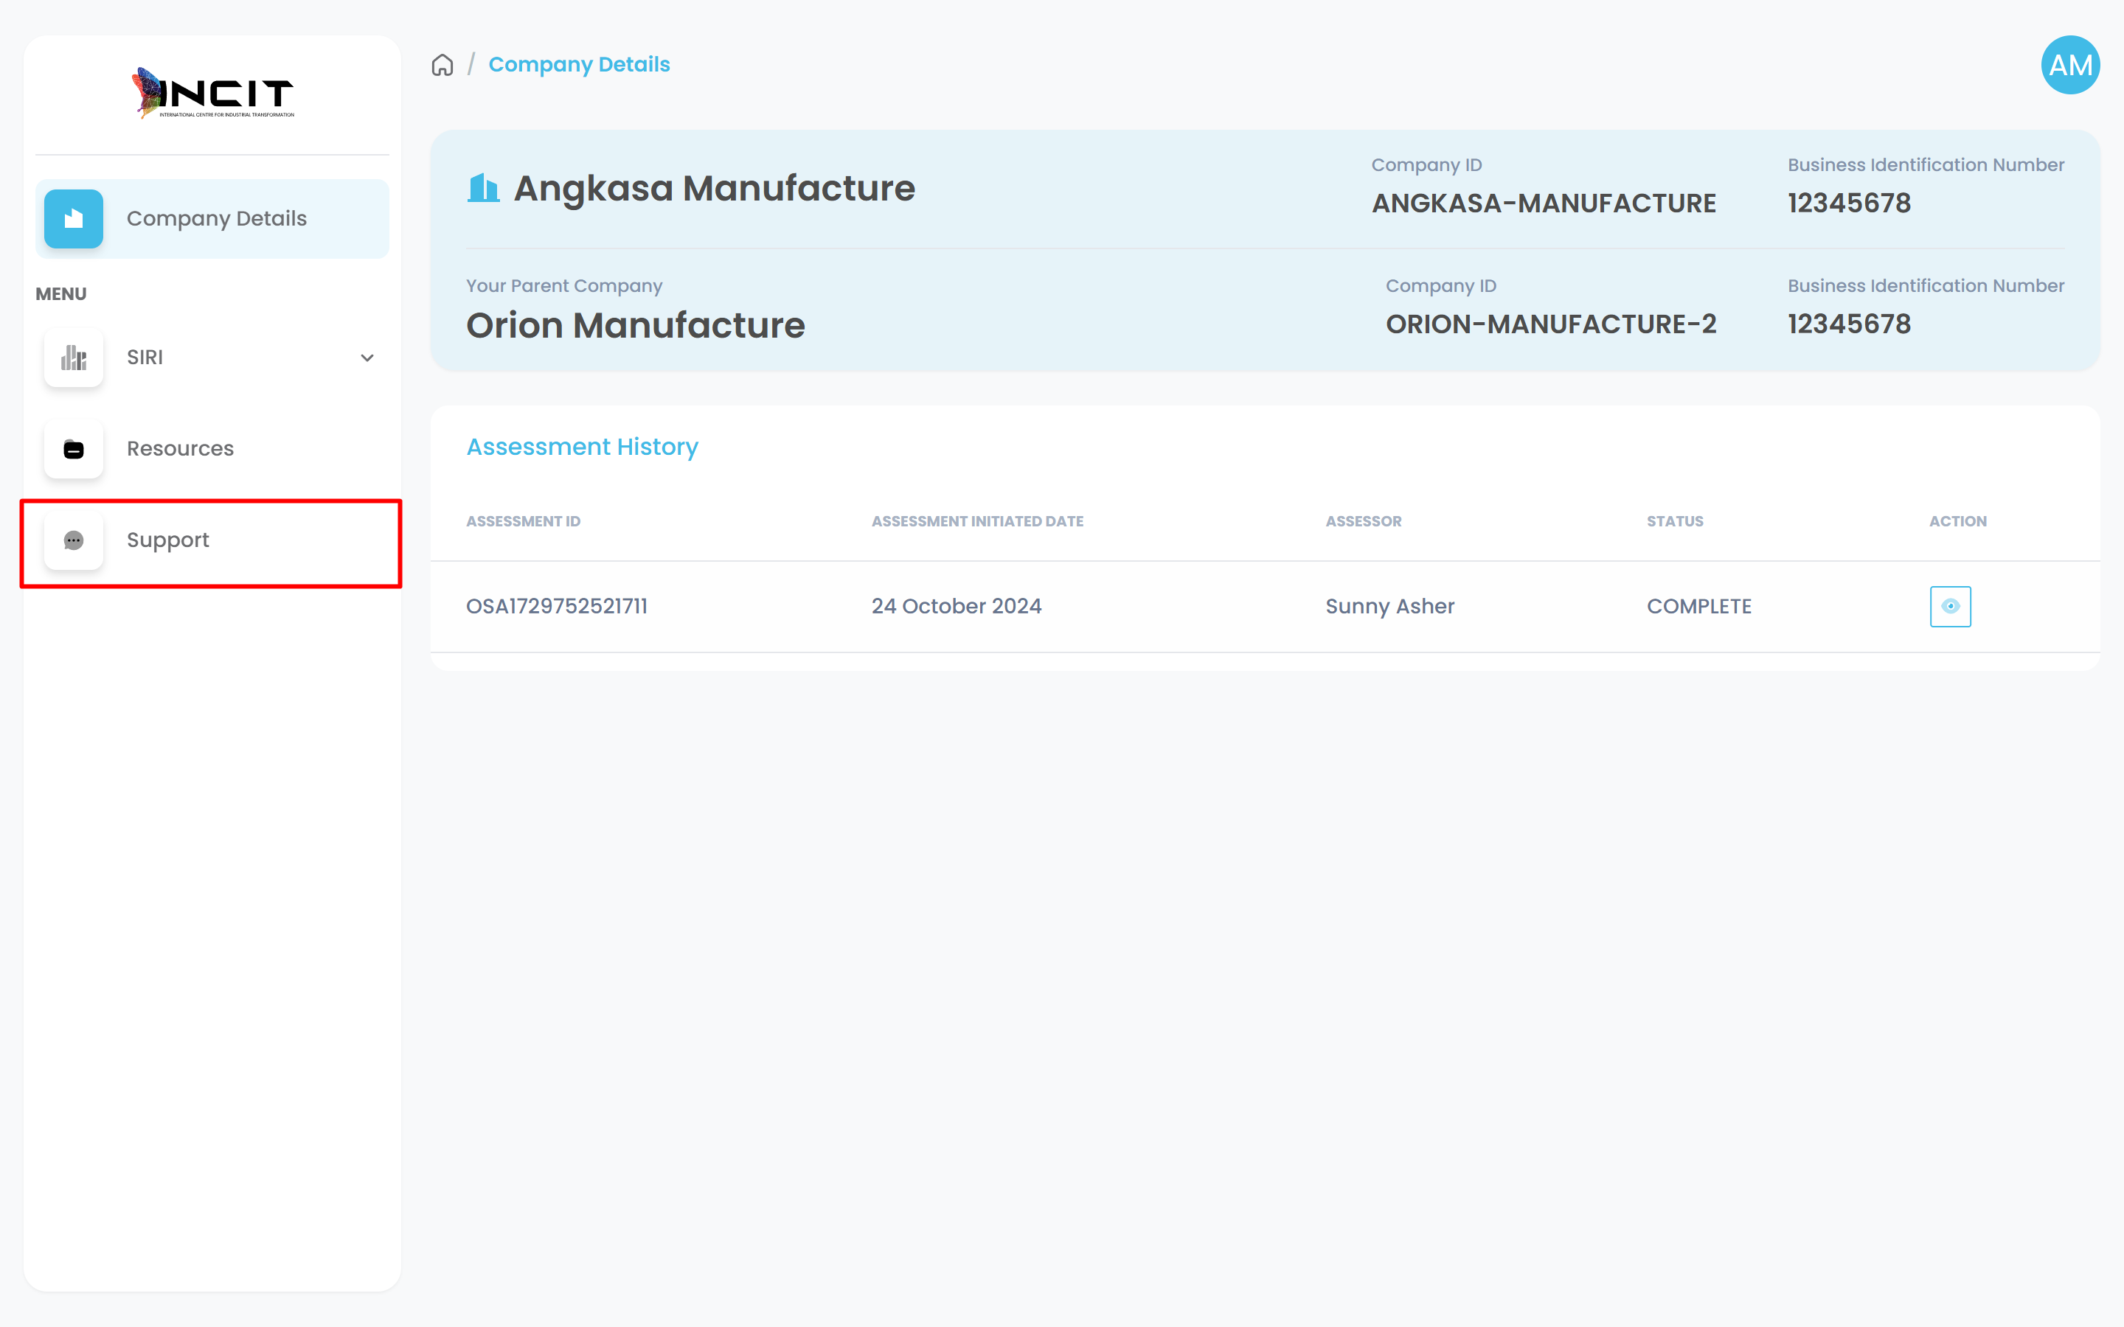Image resolution: width=2124 pixels, height=1327 pixels.
Task: Select Company Details in the sidebar
Action: [x=216, y=218]
